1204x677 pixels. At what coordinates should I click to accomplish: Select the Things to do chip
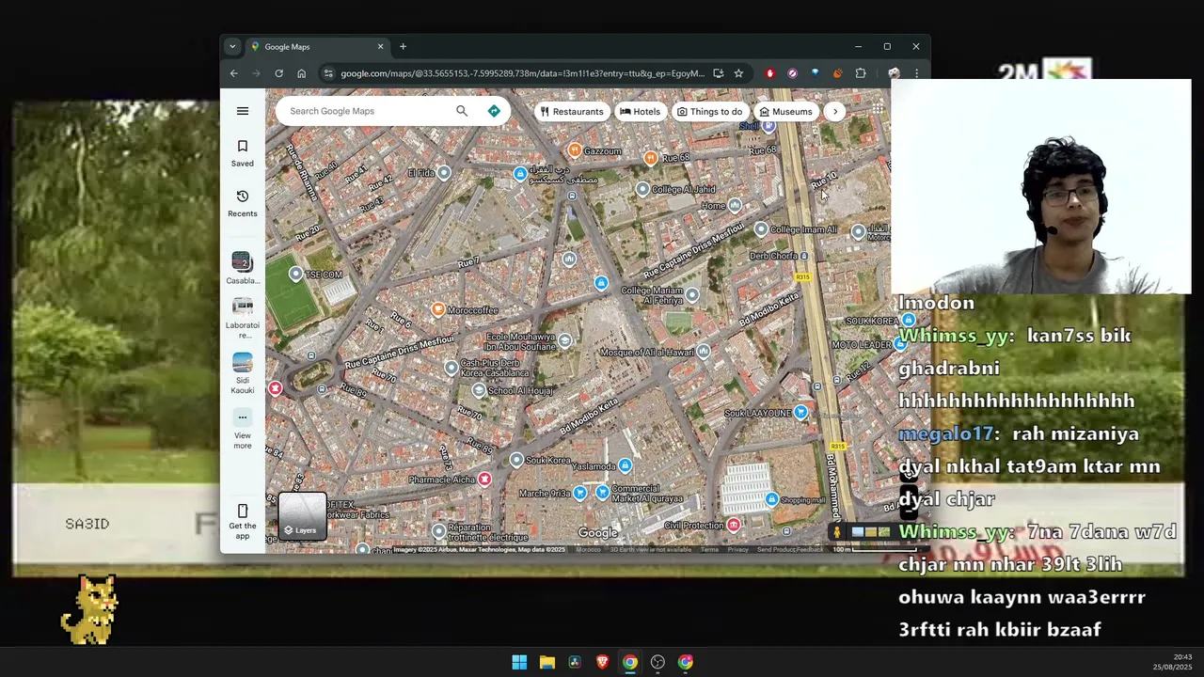[x=709, y=111]
